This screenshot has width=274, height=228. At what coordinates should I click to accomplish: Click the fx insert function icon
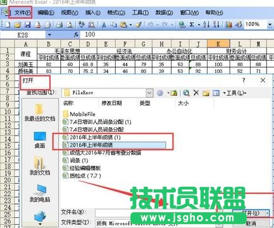77,35
